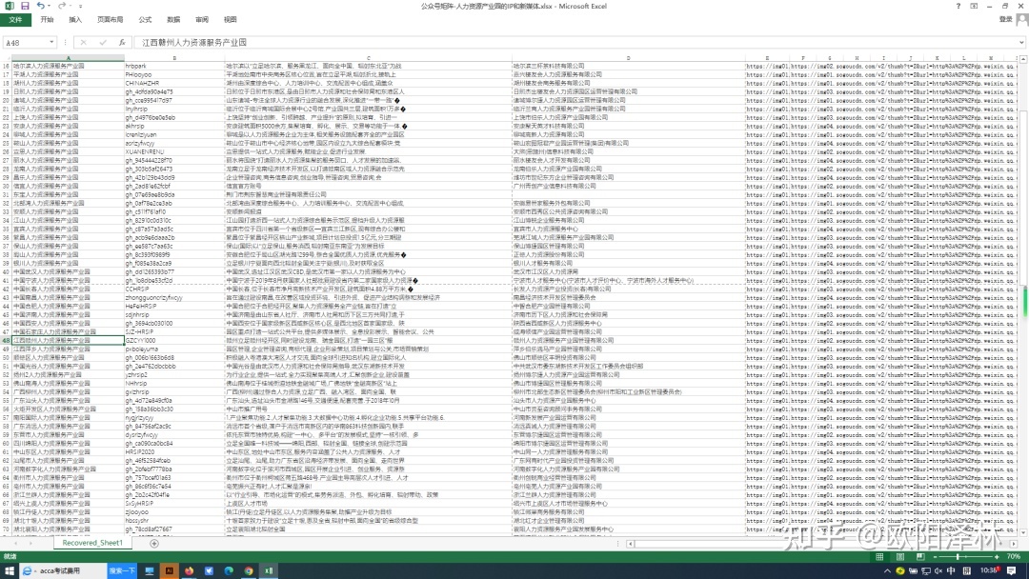Select column D header
The width and height of the screenshot is (1029, 579).
628,58
